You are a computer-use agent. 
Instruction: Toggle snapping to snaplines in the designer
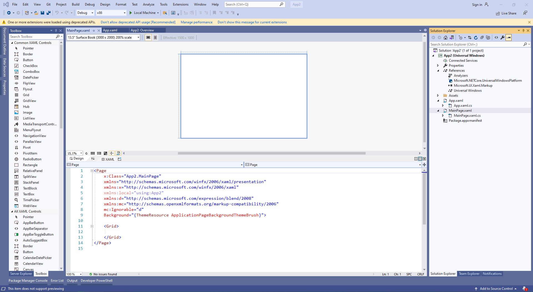112,153
